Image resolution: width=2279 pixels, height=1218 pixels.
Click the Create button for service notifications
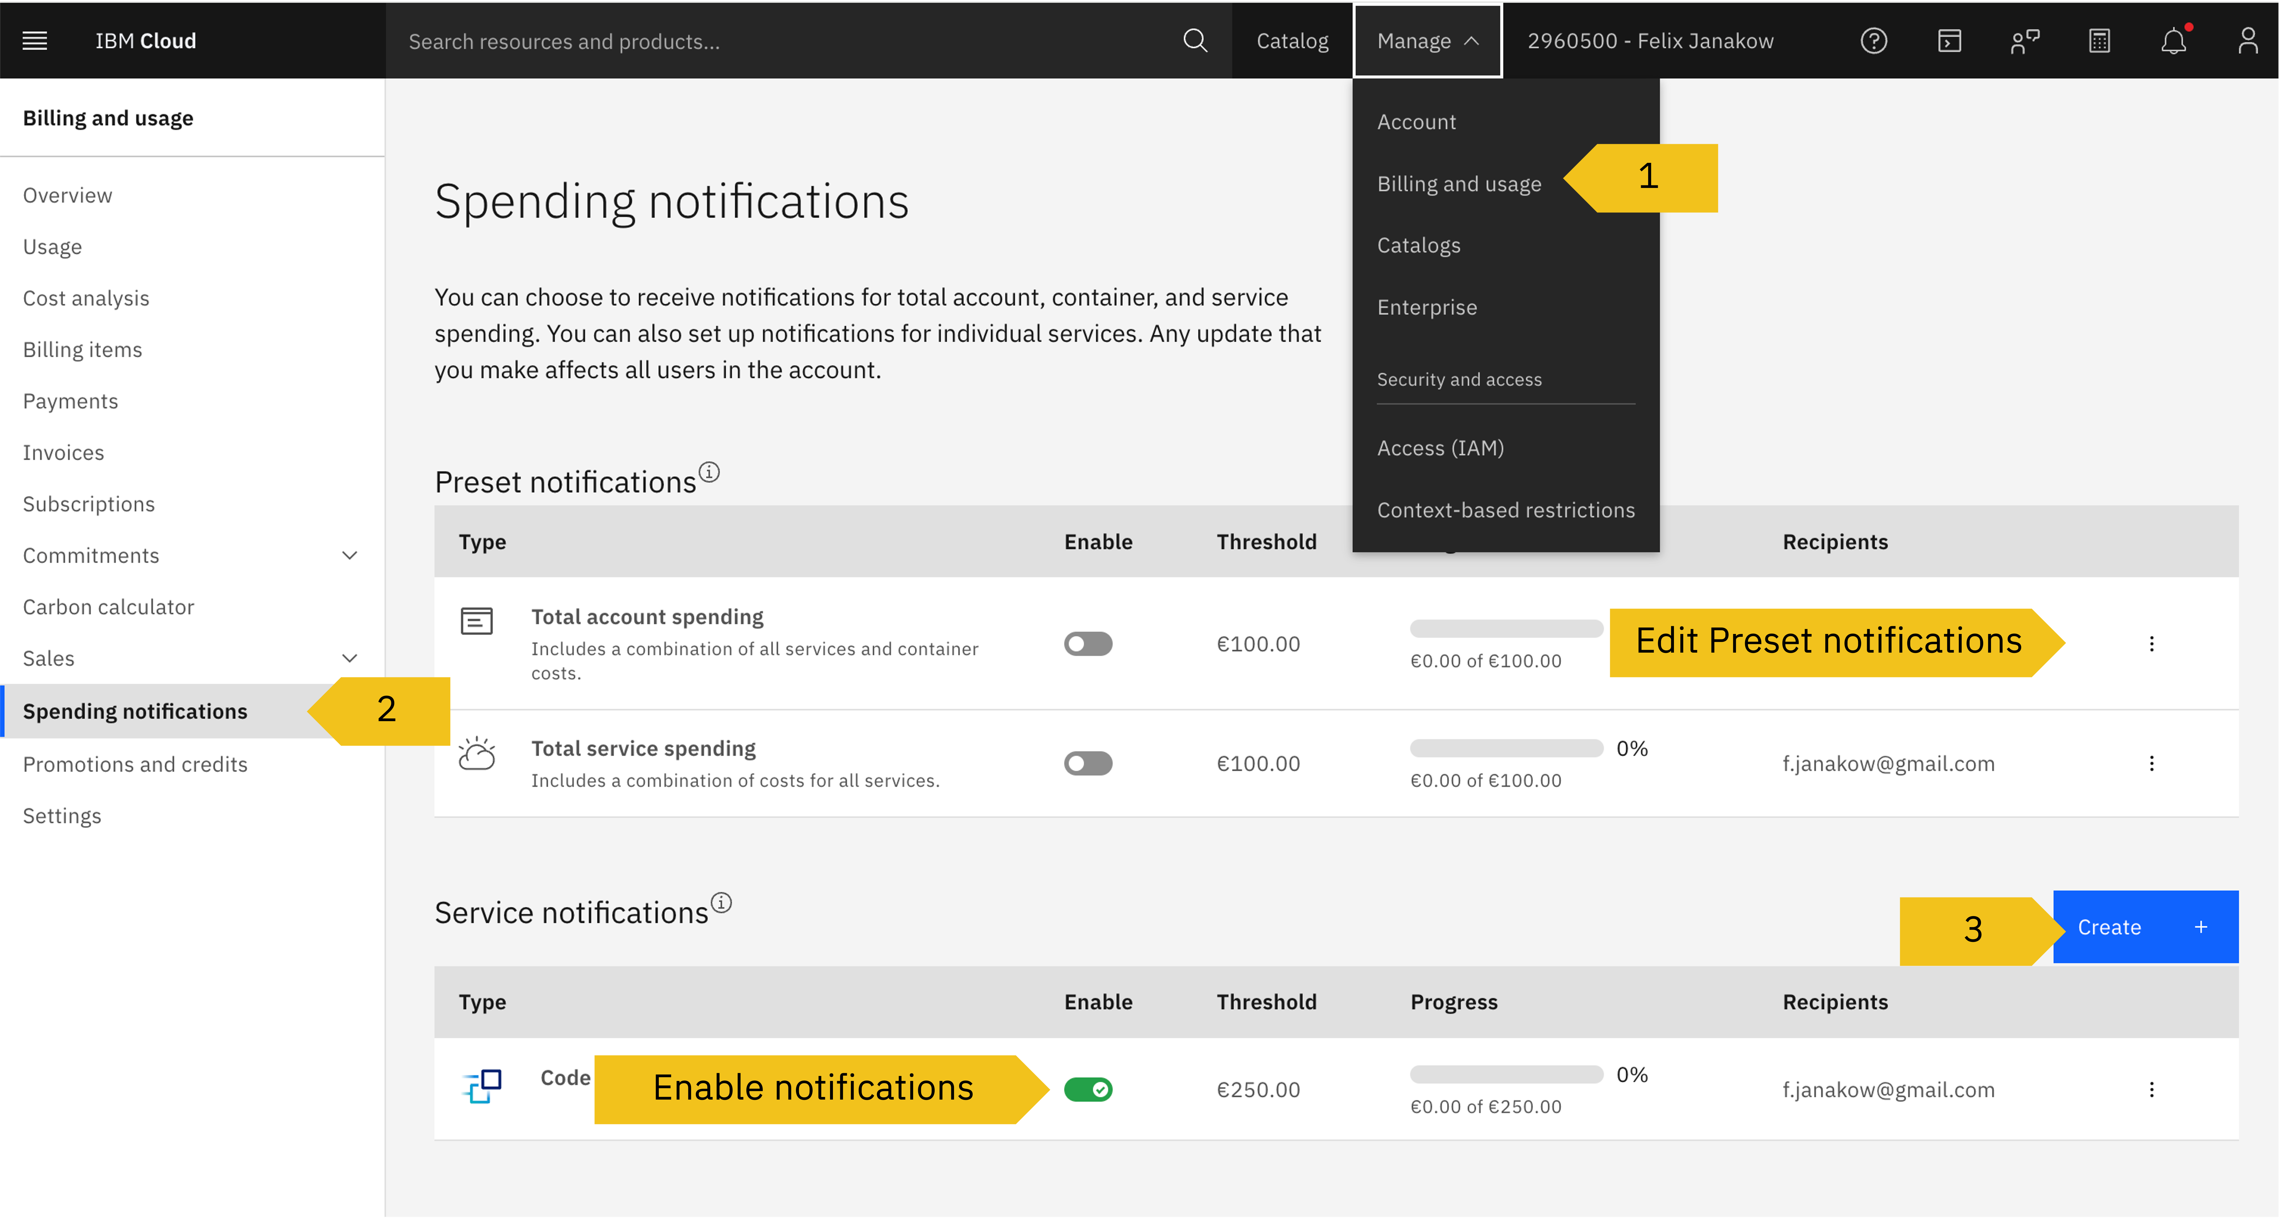pyautogui.click(x=2145, y=927)
